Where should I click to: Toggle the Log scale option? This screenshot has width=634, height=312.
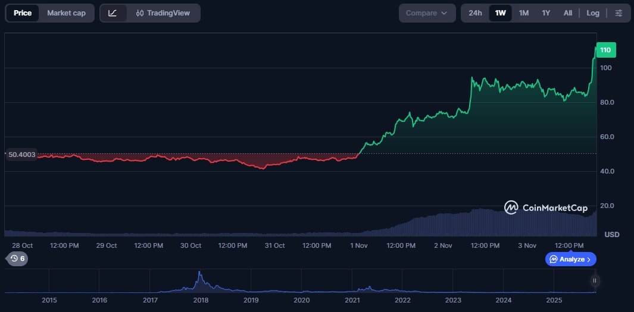click(592, 13)
